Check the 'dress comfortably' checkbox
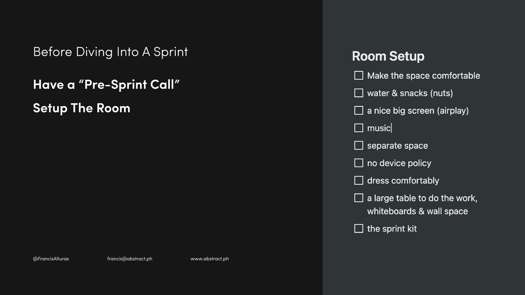This screenshot has width=525, height=295. (x=358, y=181)
